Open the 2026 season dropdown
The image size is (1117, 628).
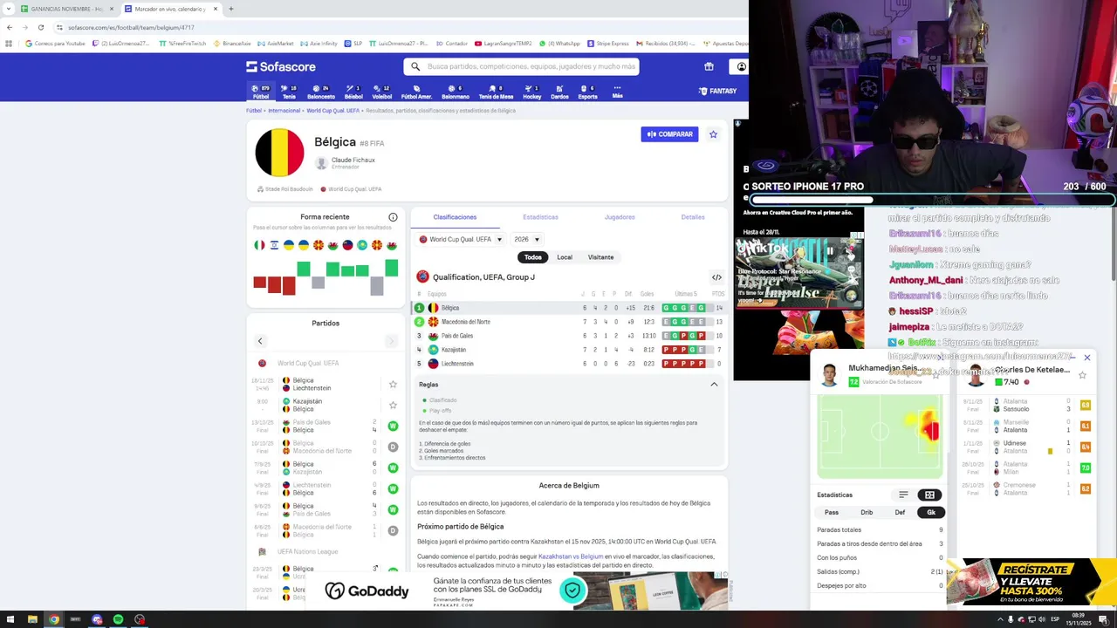(x=527, y=239)
